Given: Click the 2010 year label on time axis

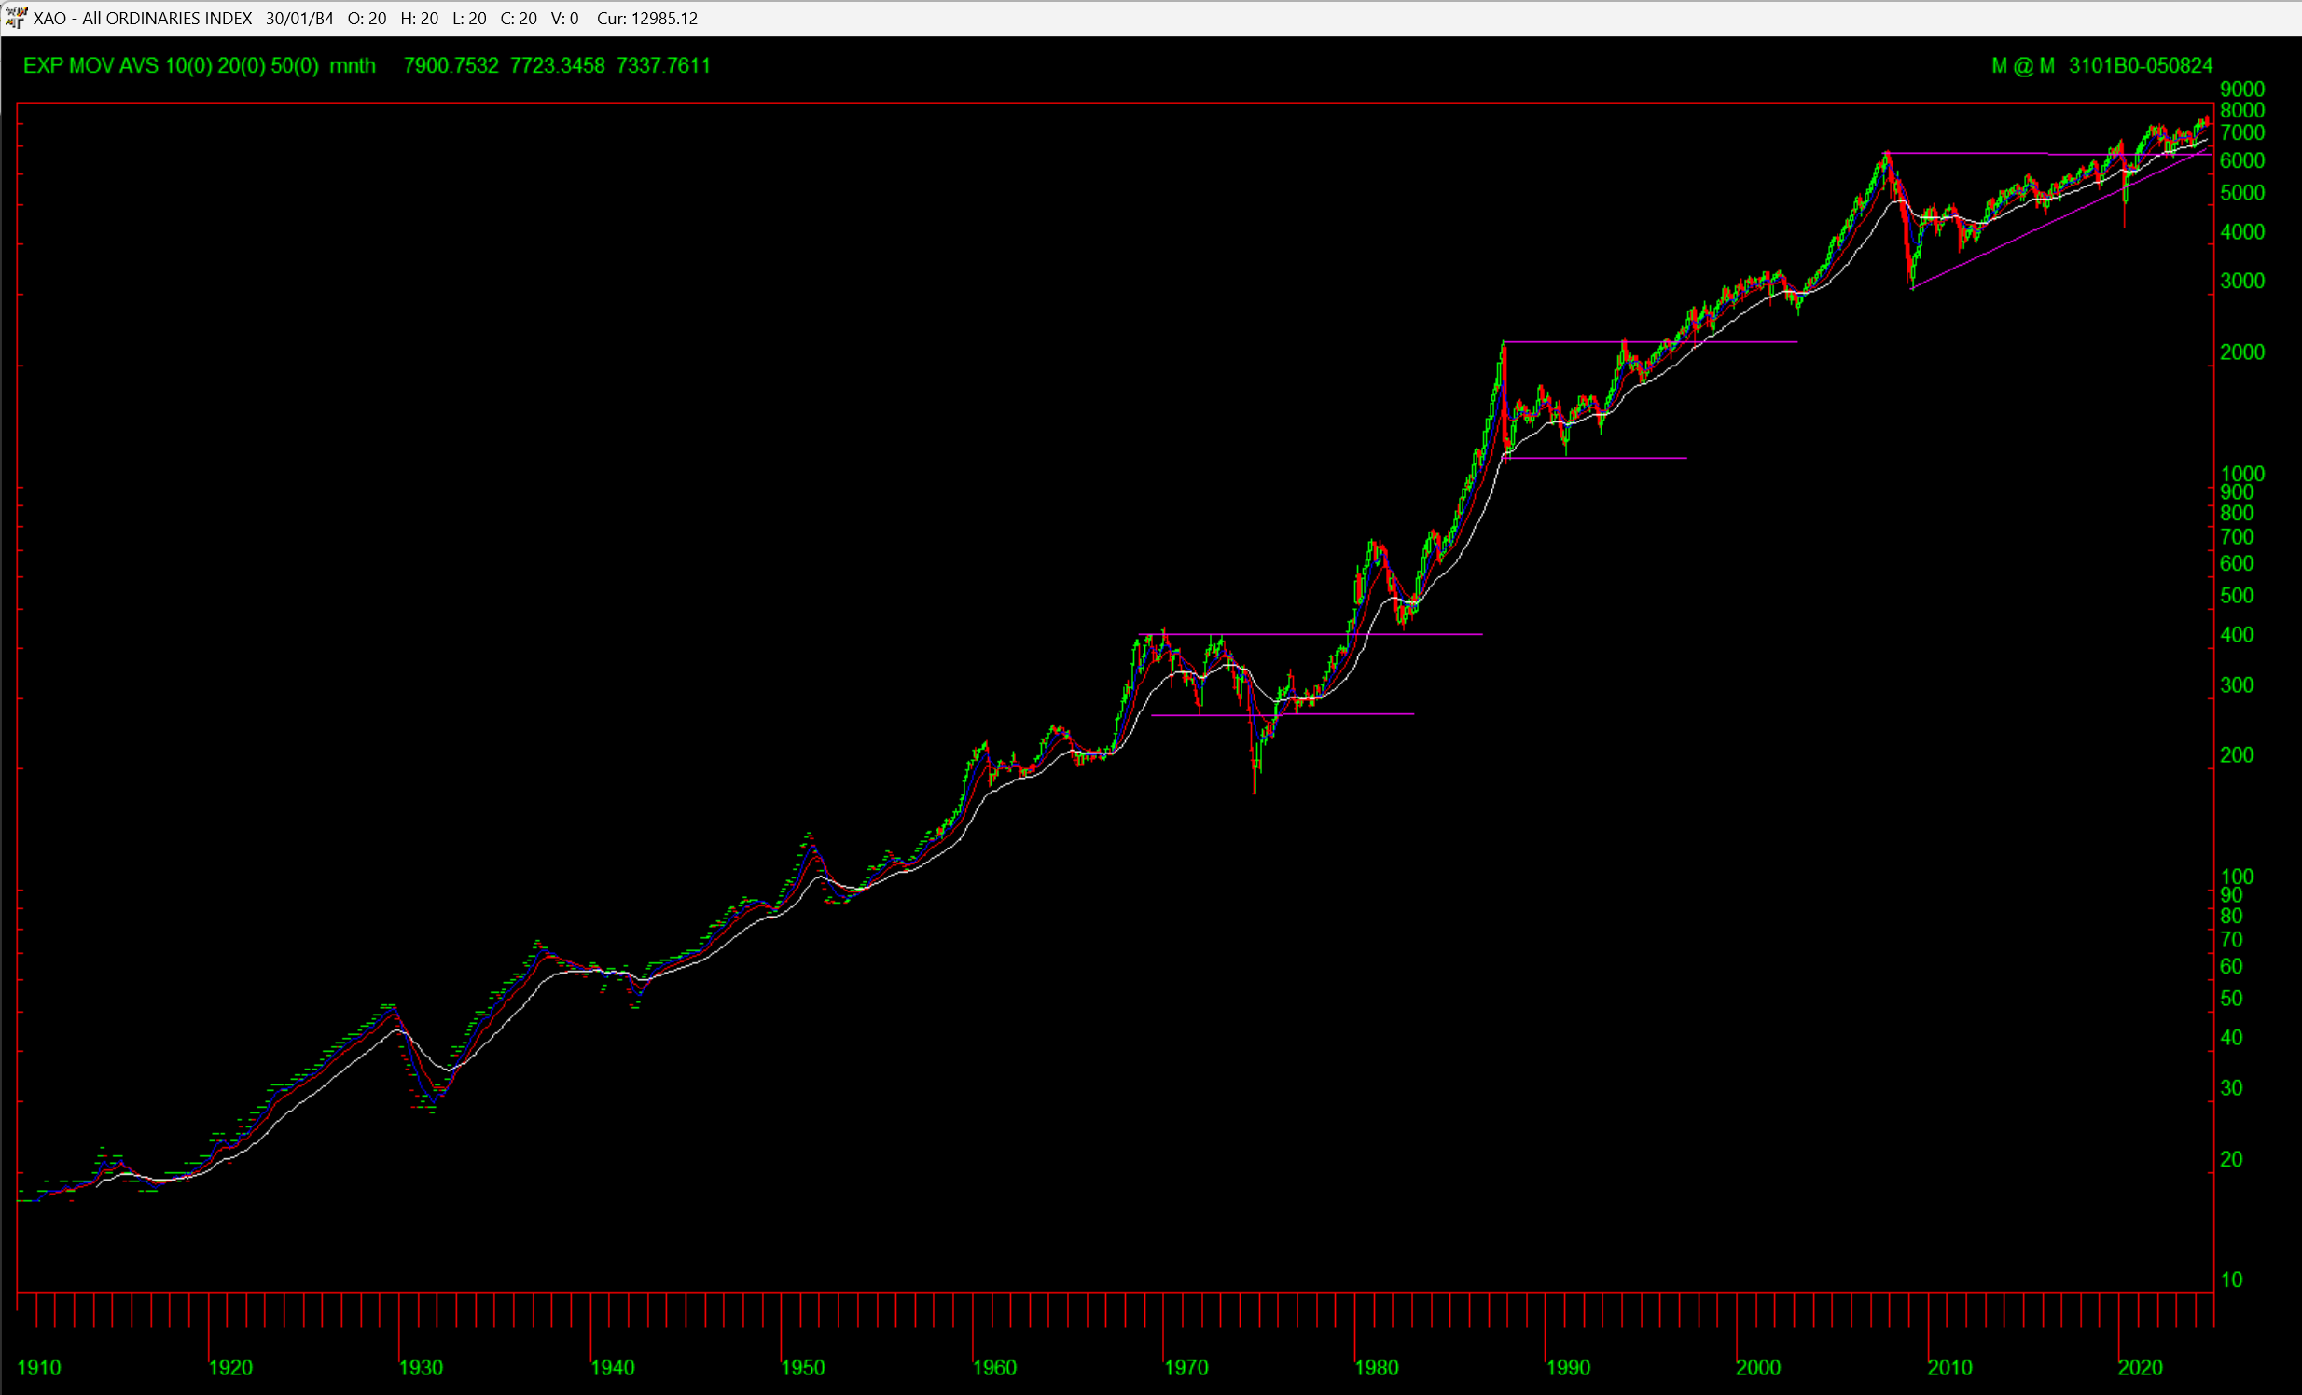Looking at the screenshot, I should point(1950,1368).
